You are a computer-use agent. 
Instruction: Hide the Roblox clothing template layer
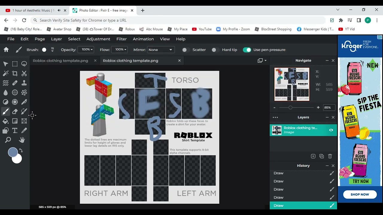pyautogui.click(x=331, y=130)
